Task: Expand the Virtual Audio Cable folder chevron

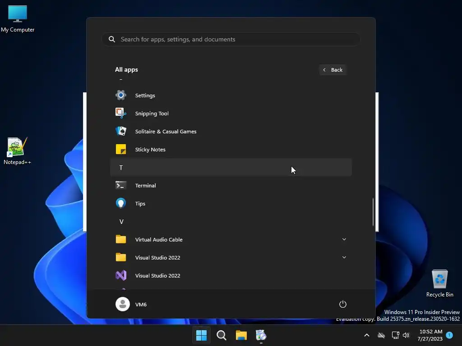Action: 344,239
